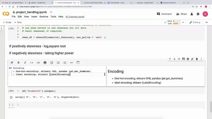Indent the text as blockquote
Screen dimensions: 212x119
[52, 62]
